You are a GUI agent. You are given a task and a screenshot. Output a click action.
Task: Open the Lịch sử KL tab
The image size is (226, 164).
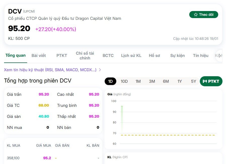[131, 55]
